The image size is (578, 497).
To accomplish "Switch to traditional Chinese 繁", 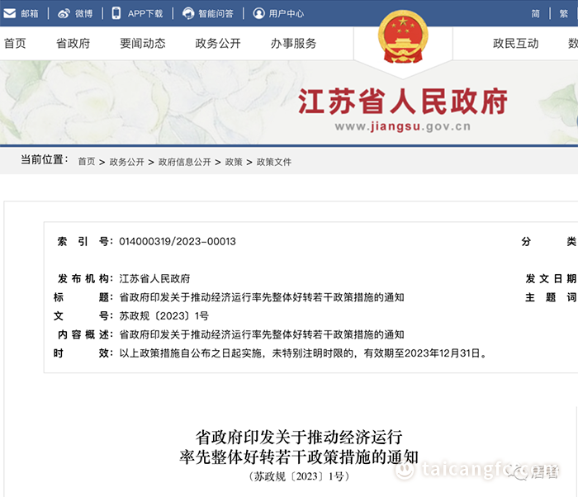I will click(x=564, y=14).
